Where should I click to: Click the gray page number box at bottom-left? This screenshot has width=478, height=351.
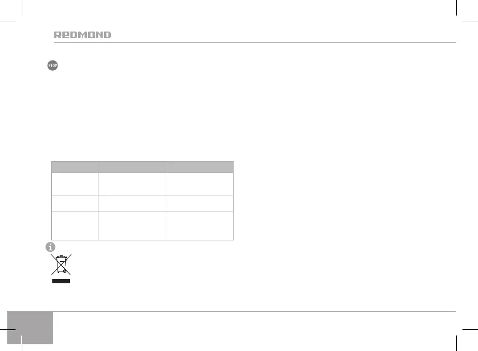(x=31, y=327)
